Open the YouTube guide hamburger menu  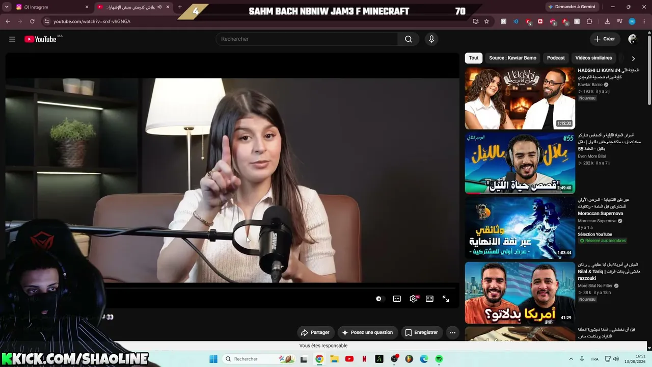[x=12, y=39]
